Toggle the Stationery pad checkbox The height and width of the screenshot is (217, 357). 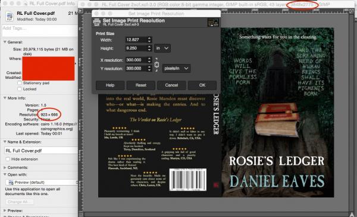20,83
